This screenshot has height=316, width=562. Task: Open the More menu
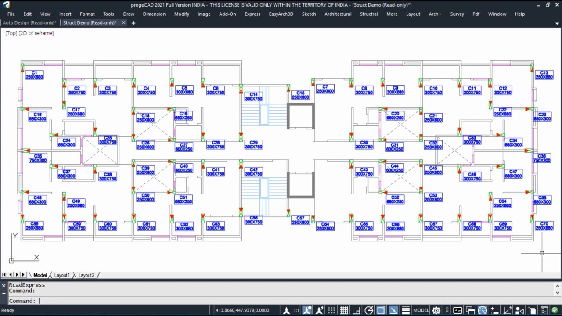click(392, 14)
